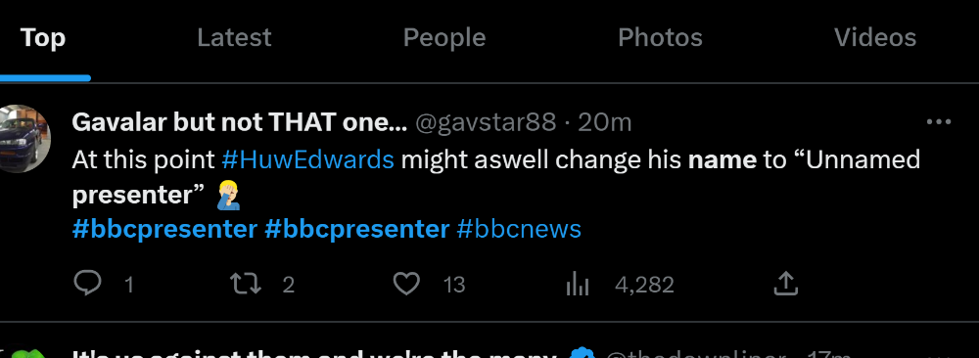979x358 pixels.
Task: Open the #bbcnews hashtag
Action: pyautogui.click(x=519, y=229)
